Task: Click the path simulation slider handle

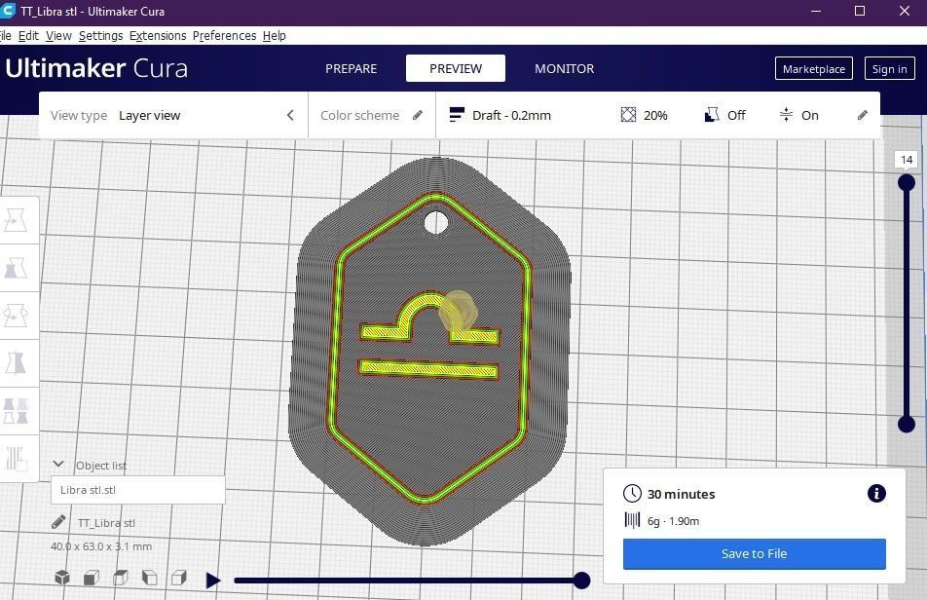Action: pyautogui.click(x=581, y=581)
